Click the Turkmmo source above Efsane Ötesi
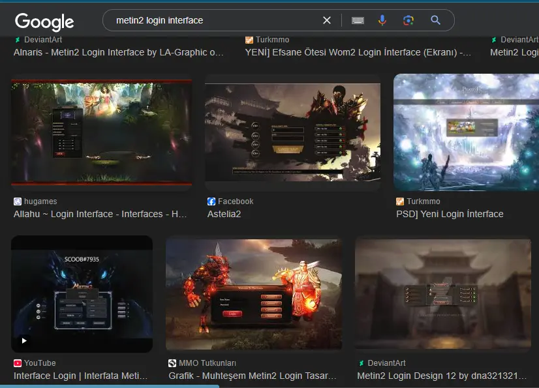This screenshot has width=539, height=388. 272,40
